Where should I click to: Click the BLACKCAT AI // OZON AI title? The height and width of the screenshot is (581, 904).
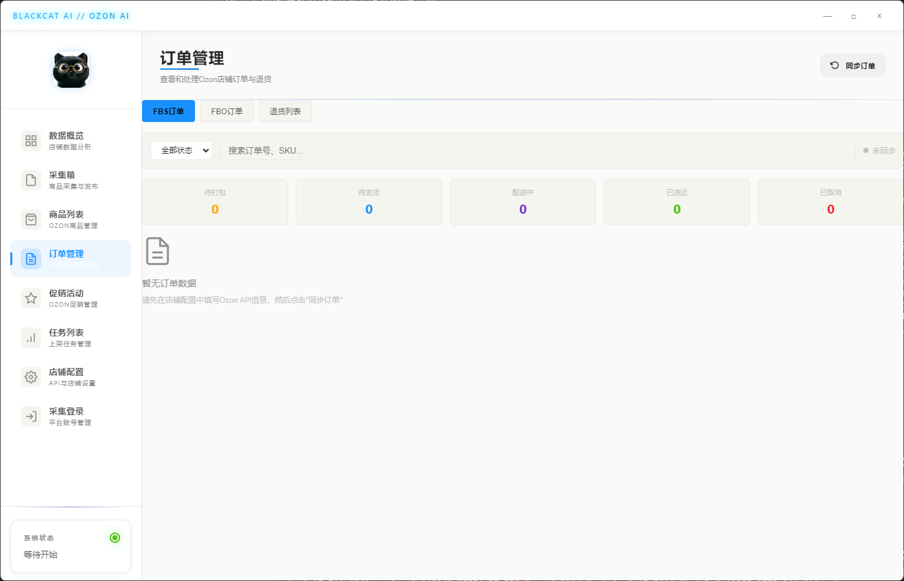pyautogui.click(x=71, y=16)
